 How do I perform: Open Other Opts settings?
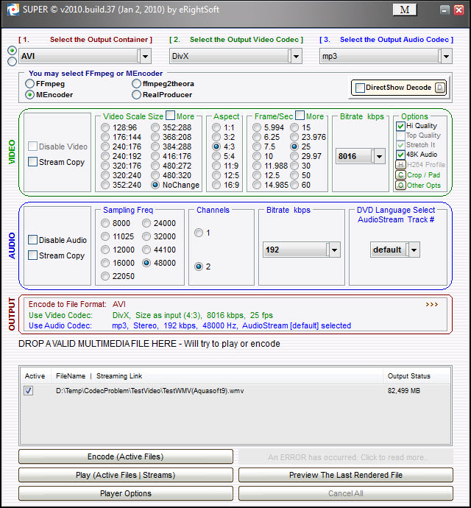point(400,186)
